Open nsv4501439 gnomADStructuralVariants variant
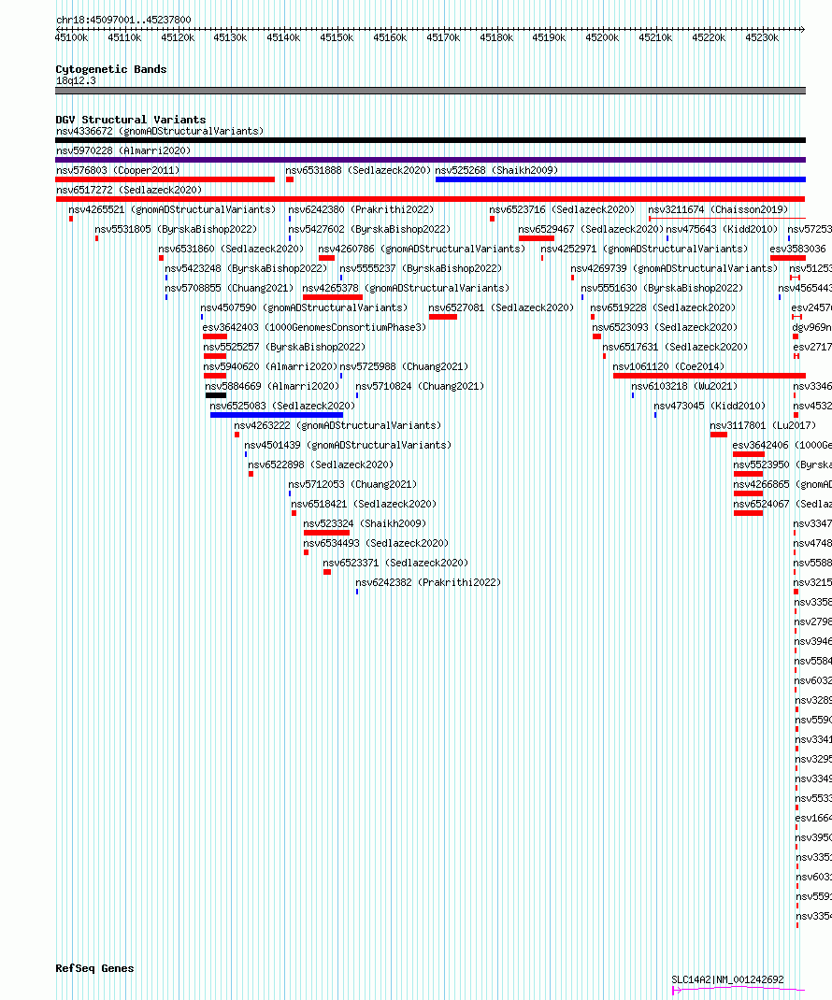This screenshot has height=1000, width=832. pos(348,446)
